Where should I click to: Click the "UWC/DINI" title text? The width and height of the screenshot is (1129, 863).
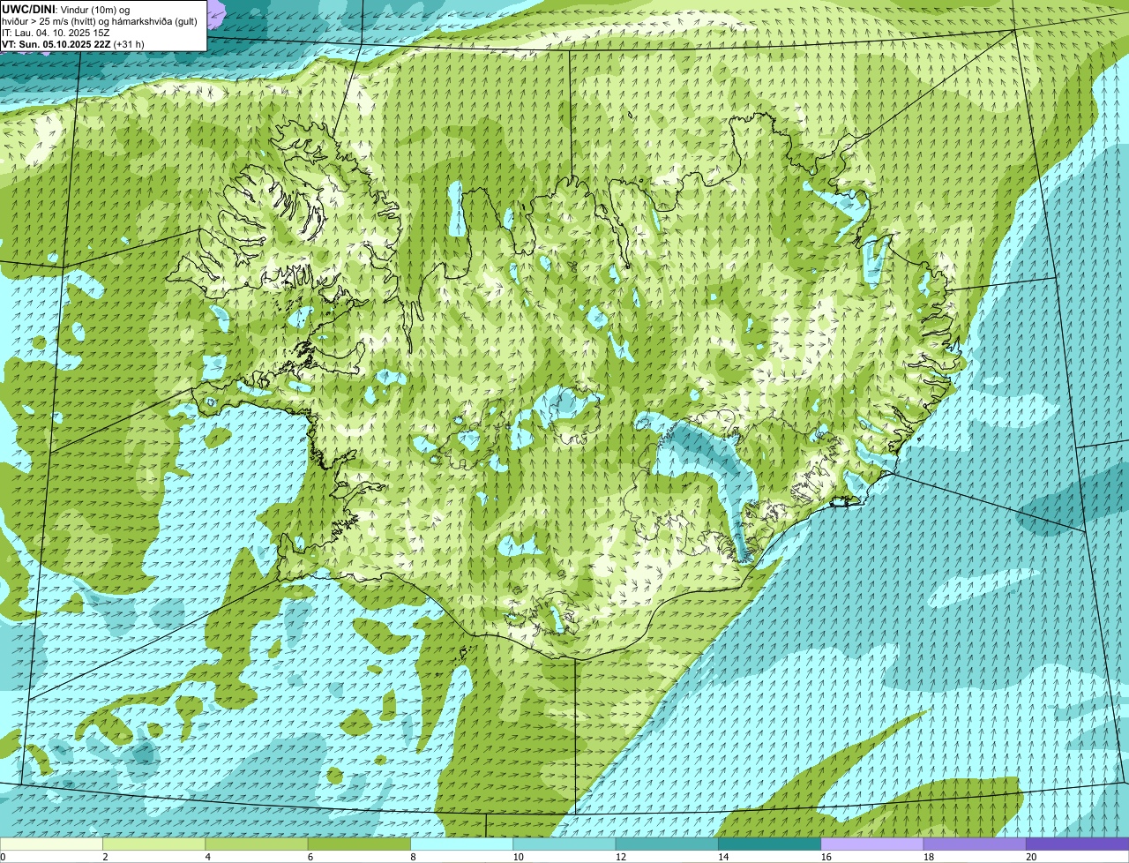click(x=28, y=9)
